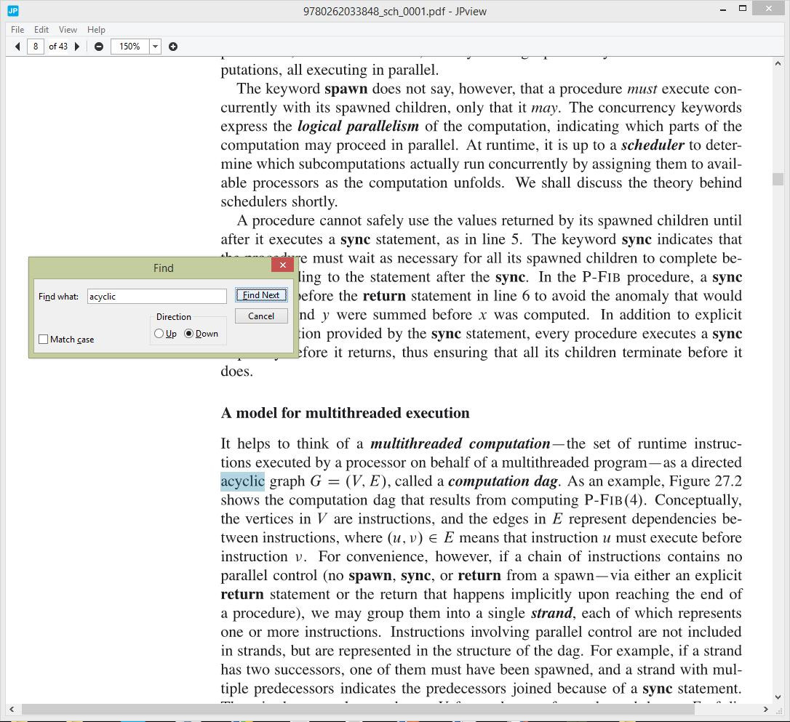Viewport: 790px width, 722px height.
Task: Click the Find Next button
Action: click(261, 295)
